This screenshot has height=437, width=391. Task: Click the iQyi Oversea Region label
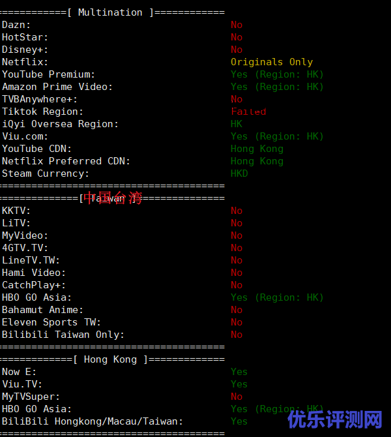(x=61, y=124)
